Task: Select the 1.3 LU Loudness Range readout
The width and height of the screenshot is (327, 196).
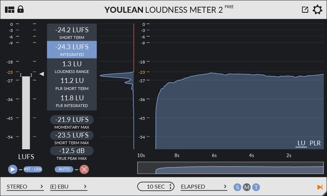Action: click(72, 67)
